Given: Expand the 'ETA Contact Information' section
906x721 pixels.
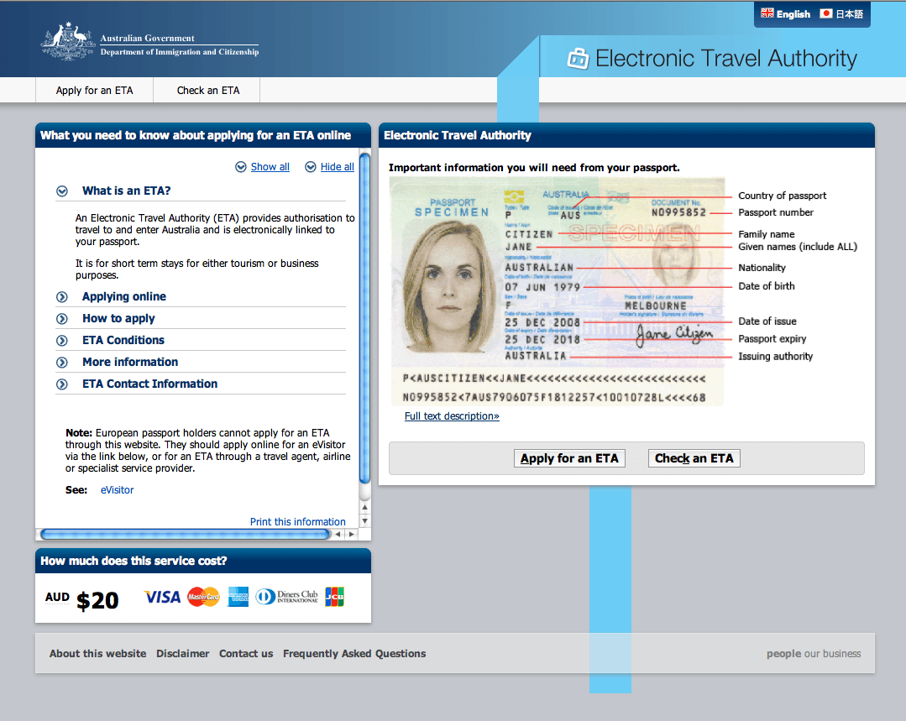Looking at the screenshot, I should 62,384.
